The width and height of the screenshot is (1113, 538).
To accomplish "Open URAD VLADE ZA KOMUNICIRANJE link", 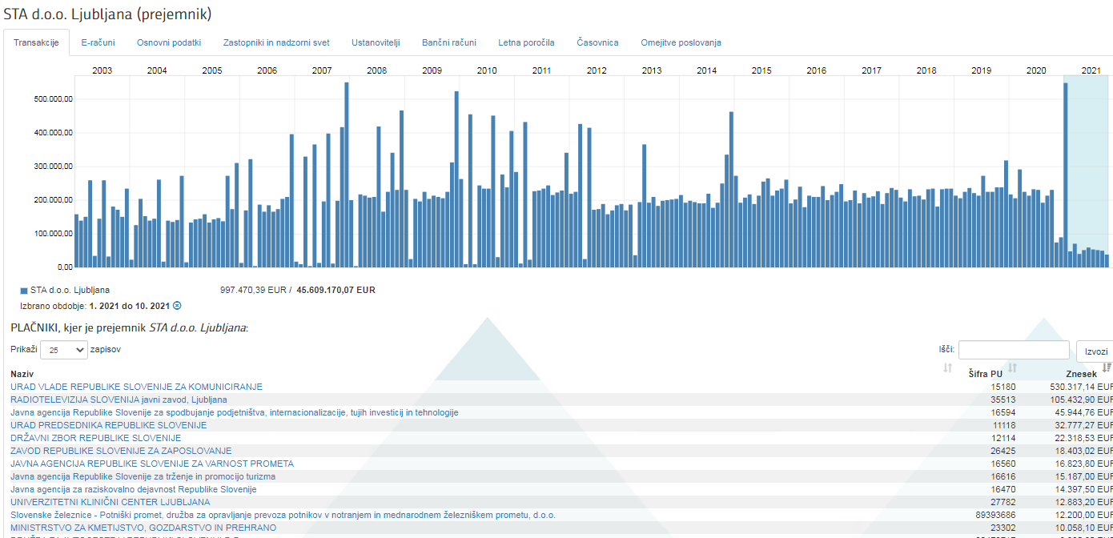I will pyautogui.click(x=136, y=387).
